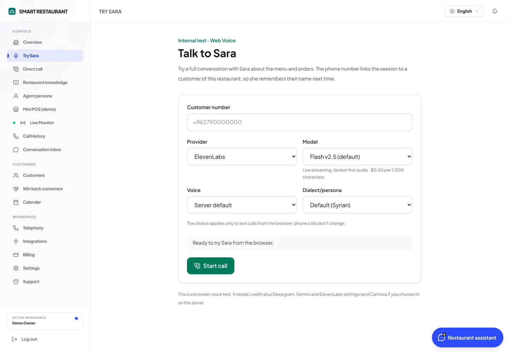This screenshot has height=353, width=509.
Task: Open the Mini POS store icon
Action: click(16, 109)
